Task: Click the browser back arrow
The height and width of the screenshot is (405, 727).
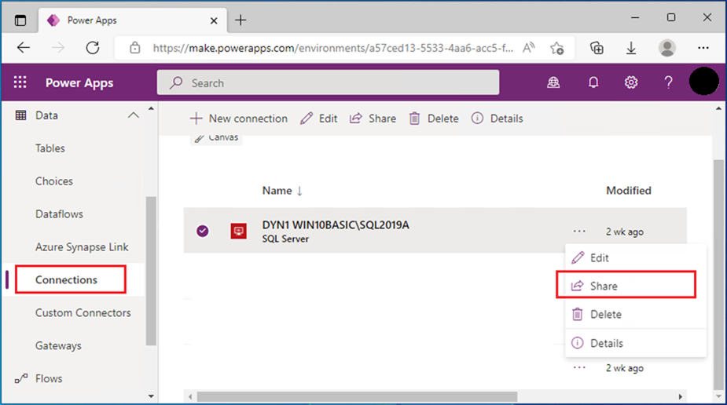Action: 23,48
